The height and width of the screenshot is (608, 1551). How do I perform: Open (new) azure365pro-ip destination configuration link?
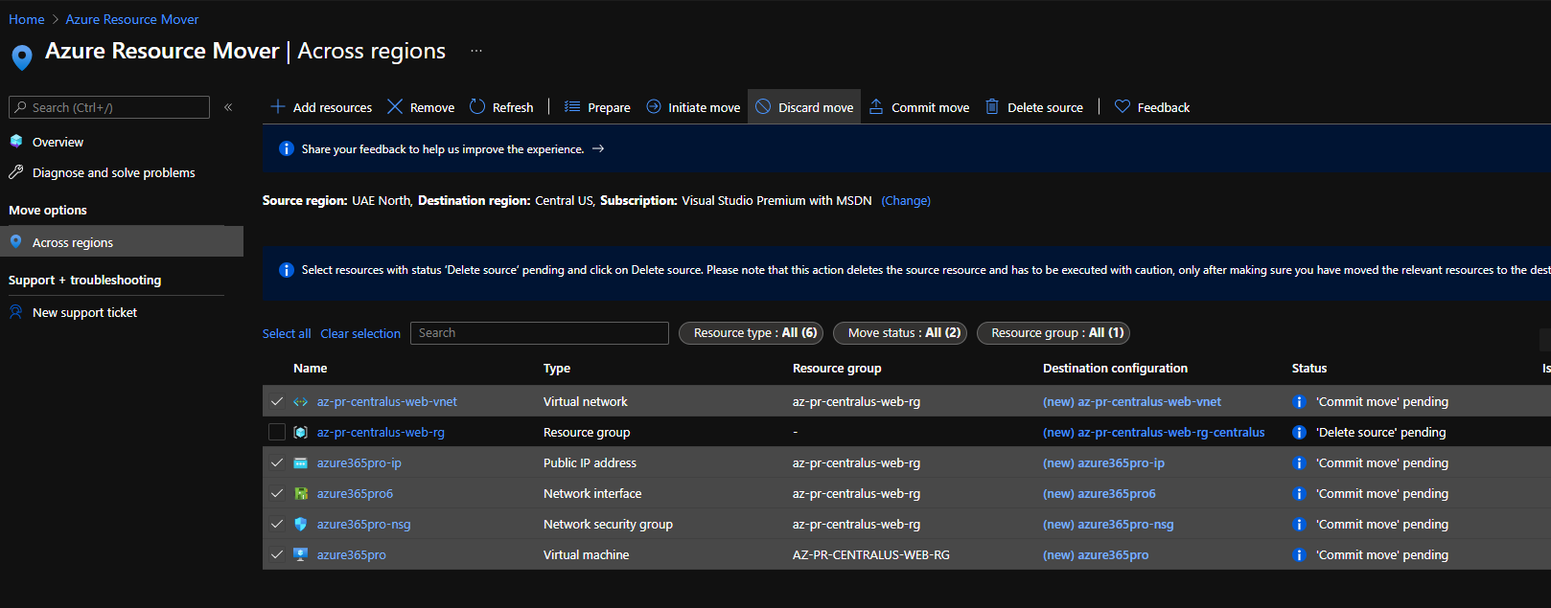(1103, 463)
